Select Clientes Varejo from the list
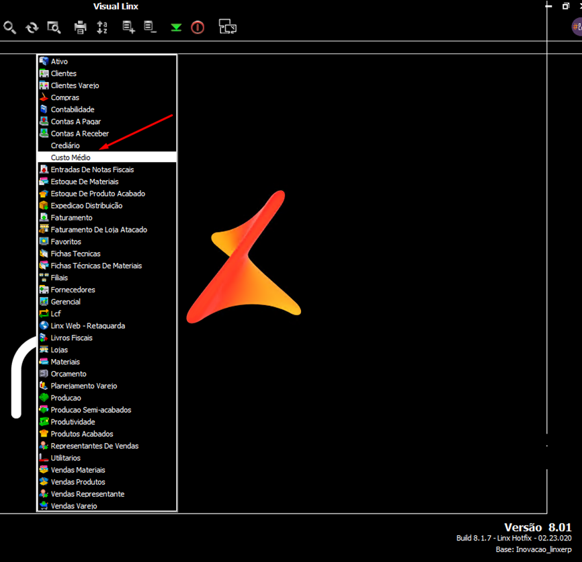Viewport: 582px width, 562px height. (107, 85)
